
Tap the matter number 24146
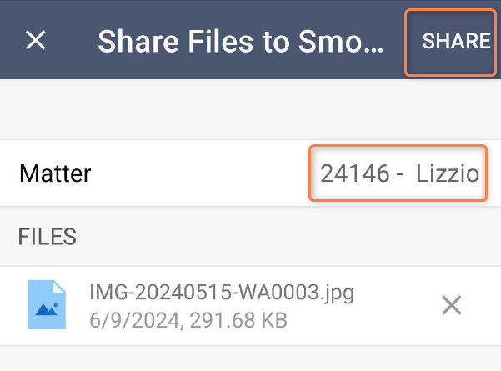(x=355, y=173)
